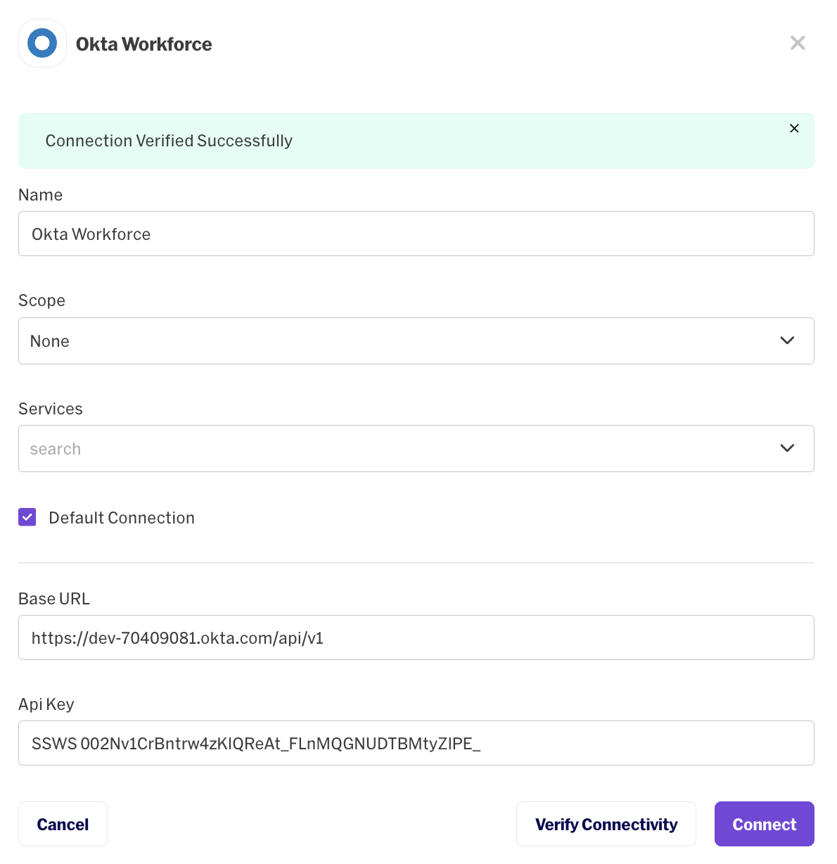Click the Base URL input field
This screenshot has height=864, width=837.
click(x=416, y=637)
